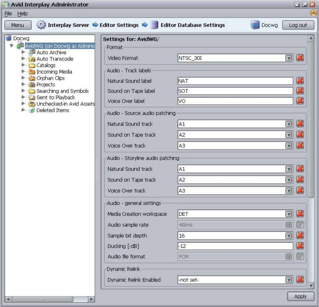
Task: Reset Ducking value with red X
Action: (300, 246)
